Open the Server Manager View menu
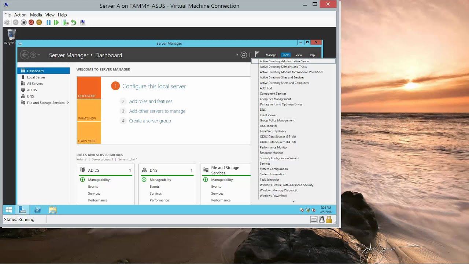Screen dimensions: 469x264 (x=299, y=55)
